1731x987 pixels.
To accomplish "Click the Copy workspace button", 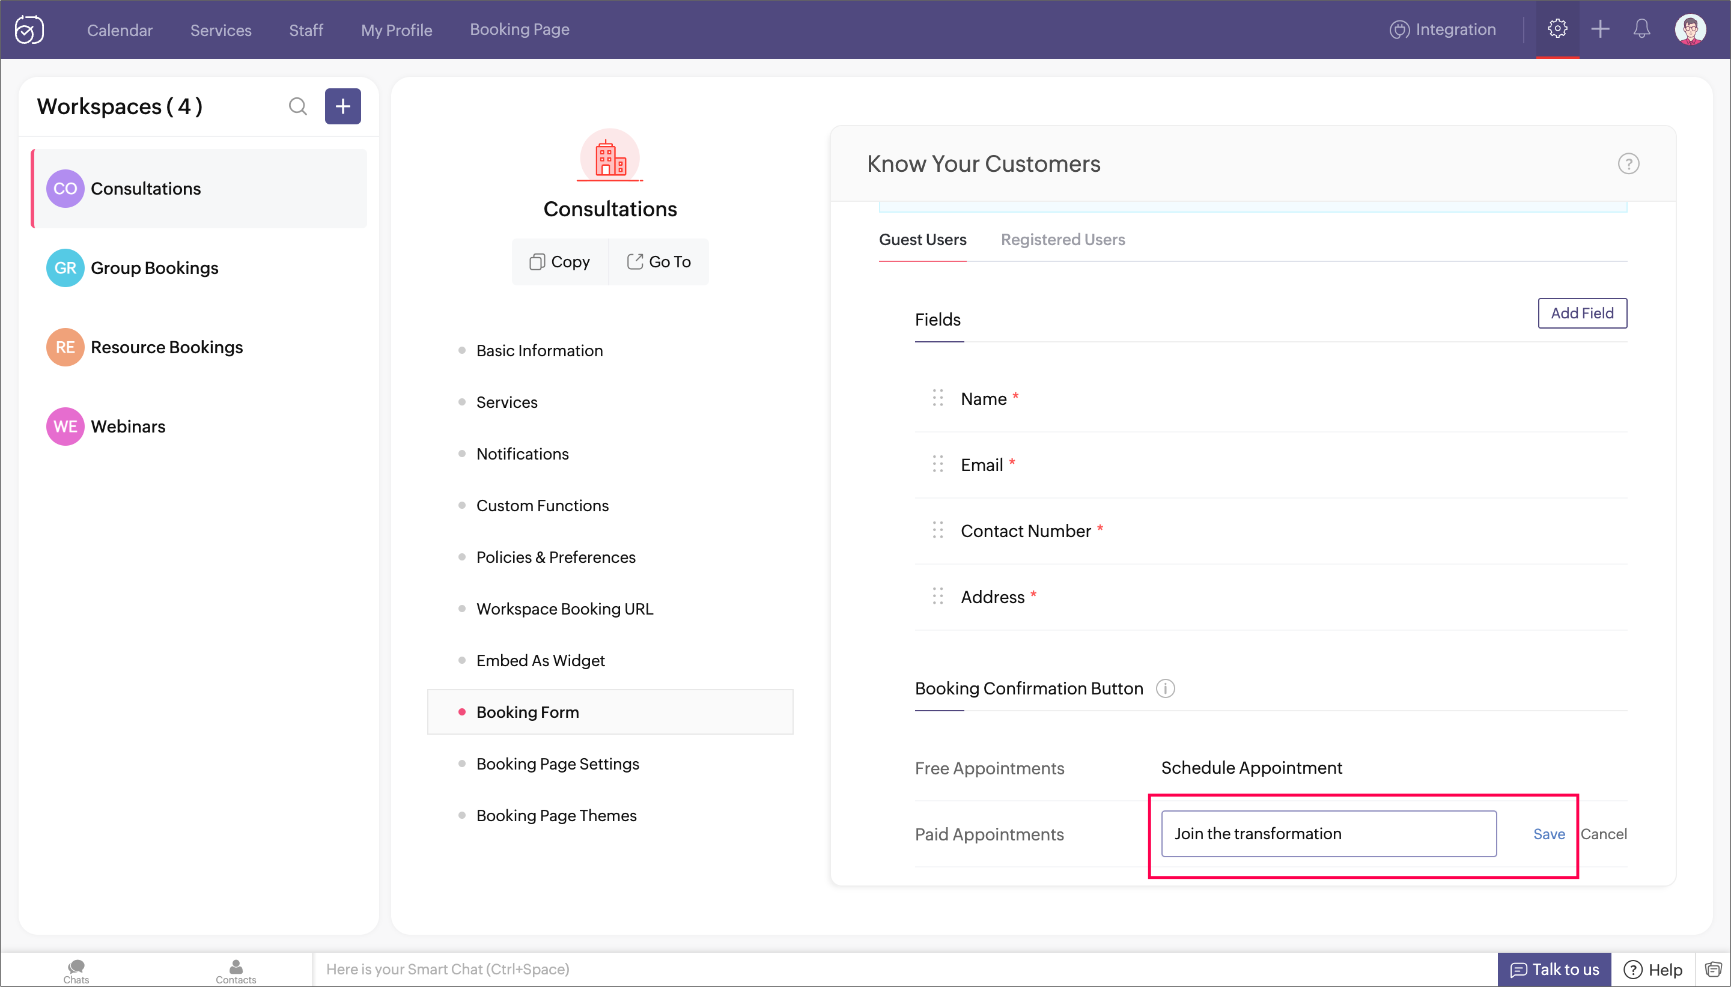I will pos(560,262).
